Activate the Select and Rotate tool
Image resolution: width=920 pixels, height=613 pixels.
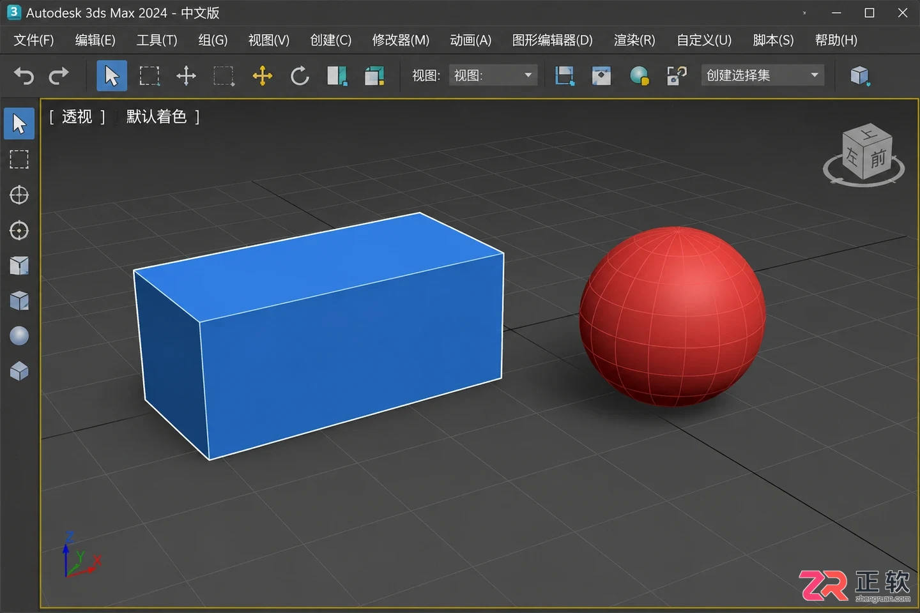point(300,76)
